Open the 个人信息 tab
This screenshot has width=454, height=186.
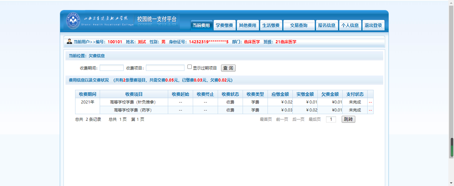click(x=350, y=25)
